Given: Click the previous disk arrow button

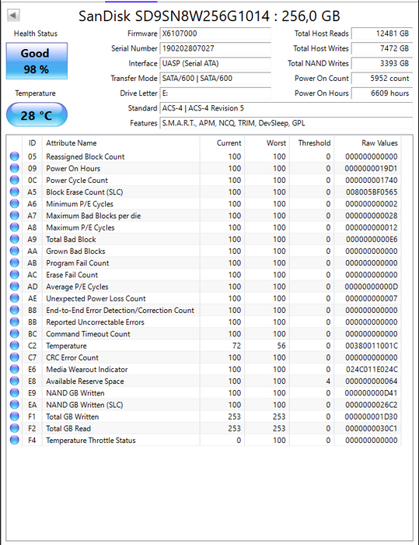Looking at the screenshot, I should [x=13, y=15].
